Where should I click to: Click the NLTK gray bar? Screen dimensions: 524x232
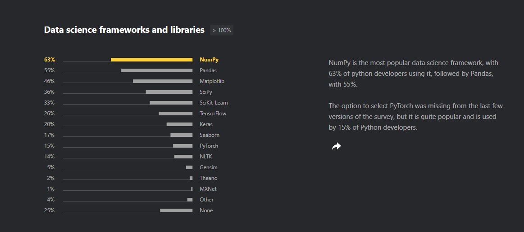tap(183, 157)
